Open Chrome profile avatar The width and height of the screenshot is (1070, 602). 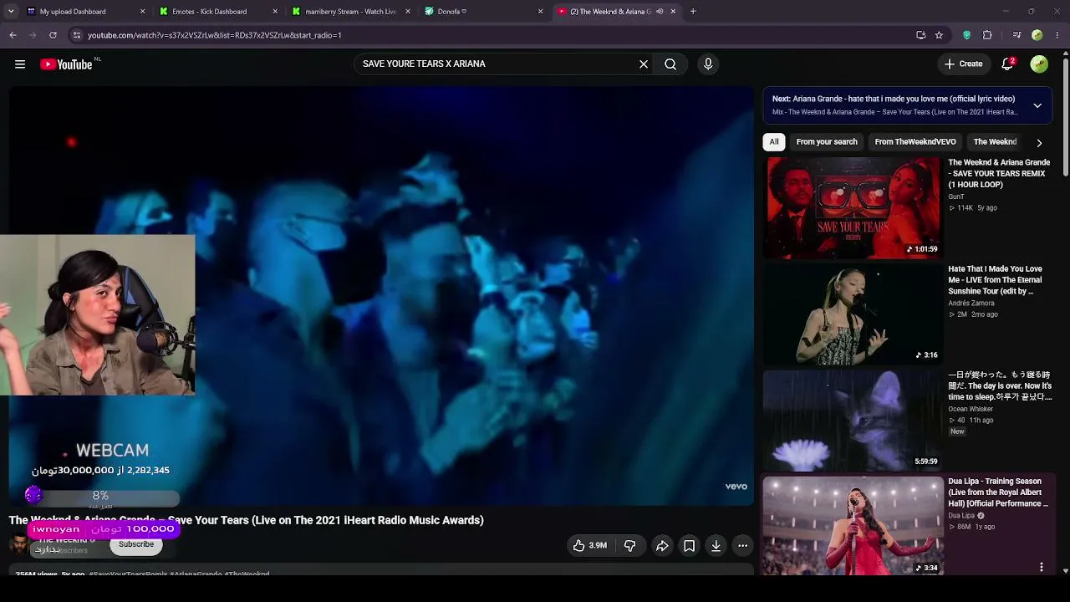click(x=1037, y=35)
